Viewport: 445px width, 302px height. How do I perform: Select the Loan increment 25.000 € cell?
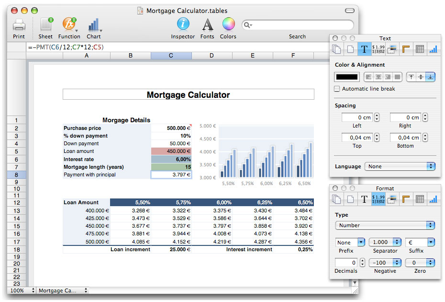[x=171, y=249]
